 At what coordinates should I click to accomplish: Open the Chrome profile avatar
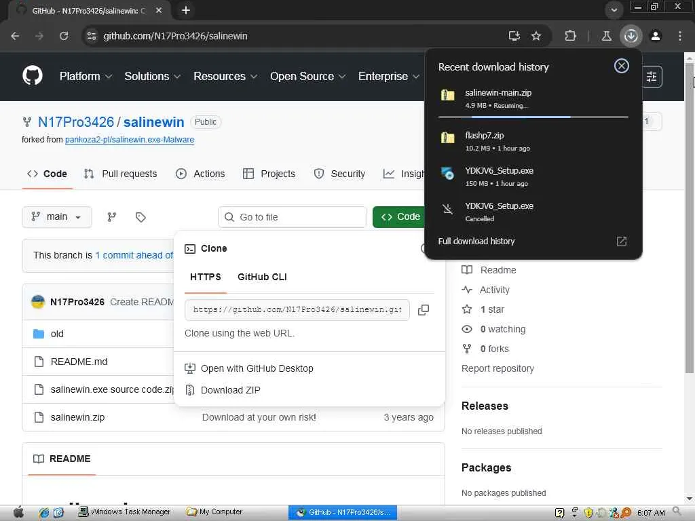coord(656,36)
